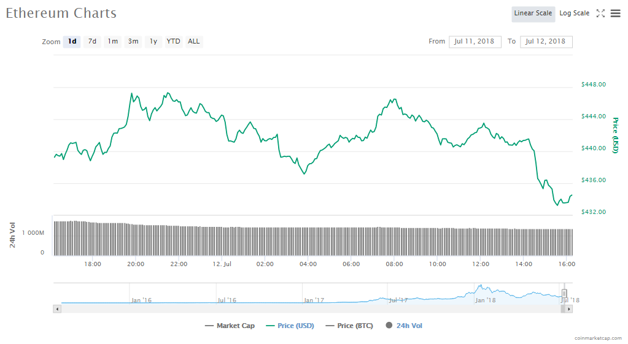Select the 1d zoom range

72,42
